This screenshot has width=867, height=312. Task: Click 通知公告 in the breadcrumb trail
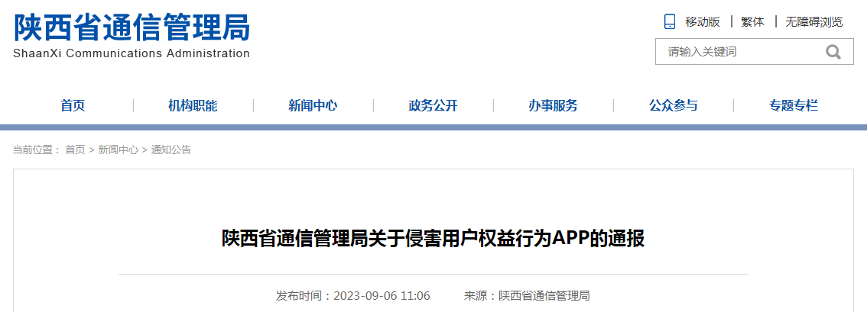click(x=170, y=150)
